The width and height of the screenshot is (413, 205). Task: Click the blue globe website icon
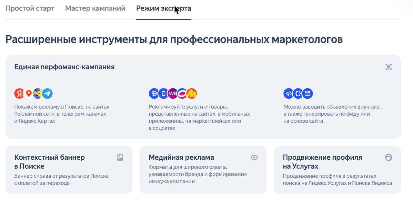154,94
